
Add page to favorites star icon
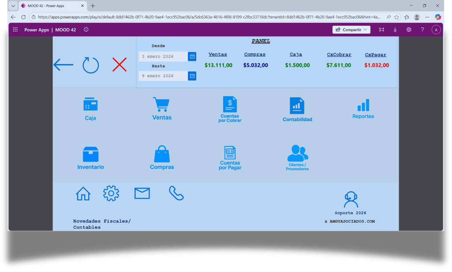[x=397, y=17]
